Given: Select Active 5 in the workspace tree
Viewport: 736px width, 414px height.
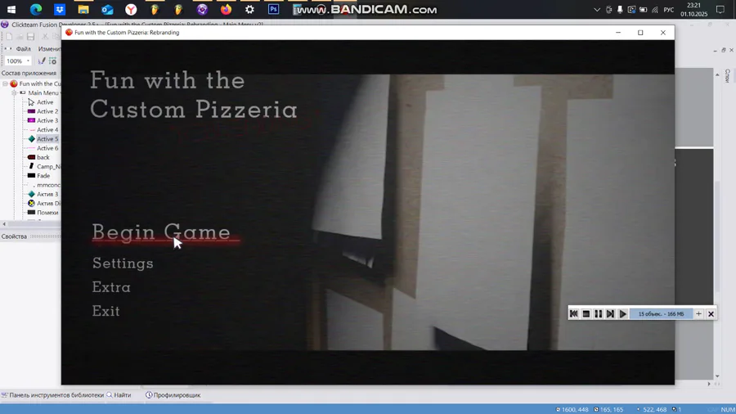Looking at the screenshot, I should 47,139.
